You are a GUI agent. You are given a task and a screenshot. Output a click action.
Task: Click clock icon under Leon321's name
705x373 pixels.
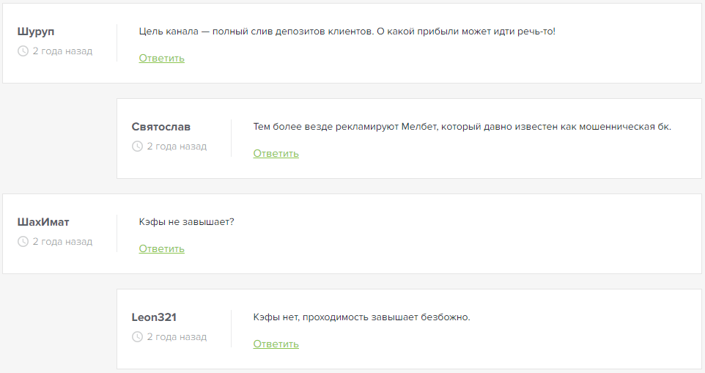pyautogui.click(x=137, y=337)
